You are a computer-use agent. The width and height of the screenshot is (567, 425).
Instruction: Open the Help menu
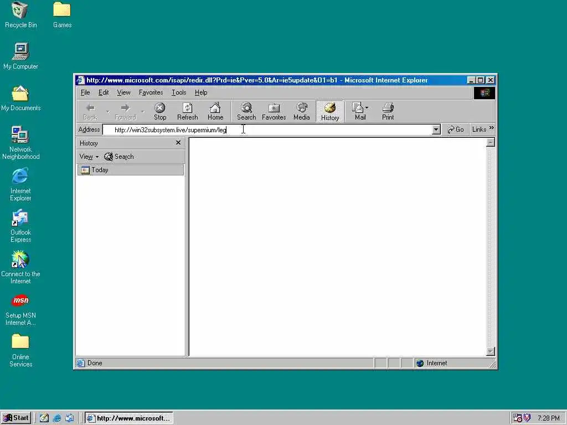(201, 92)
